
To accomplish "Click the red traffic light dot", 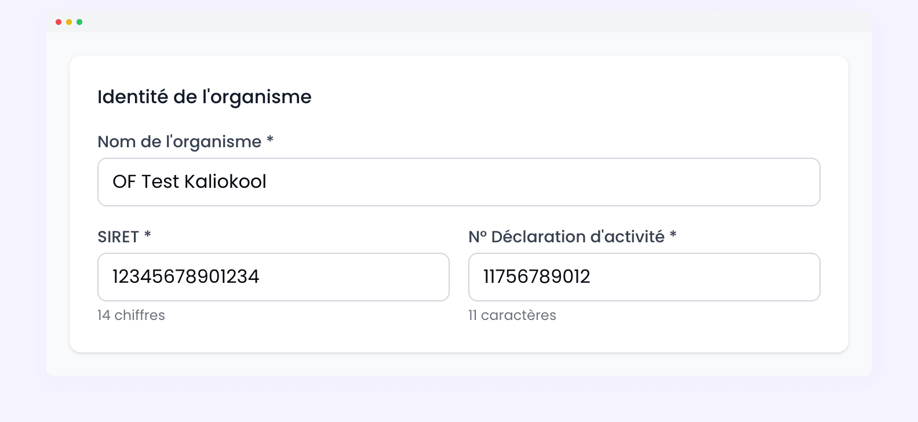I will click(59, 21).
